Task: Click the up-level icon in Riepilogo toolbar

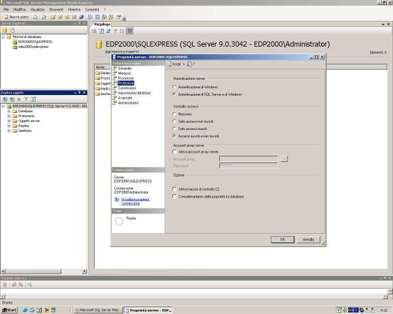Action: click(94, 31)
